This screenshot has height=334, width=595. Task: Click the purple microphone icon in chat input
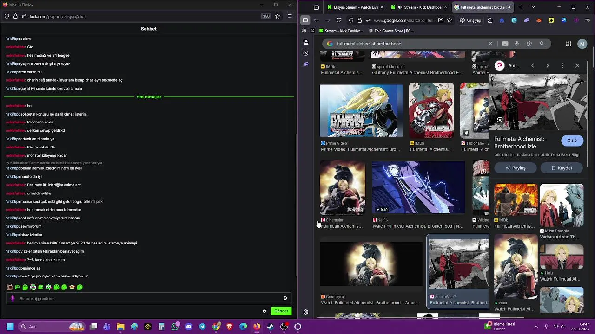tap(13, 299)
